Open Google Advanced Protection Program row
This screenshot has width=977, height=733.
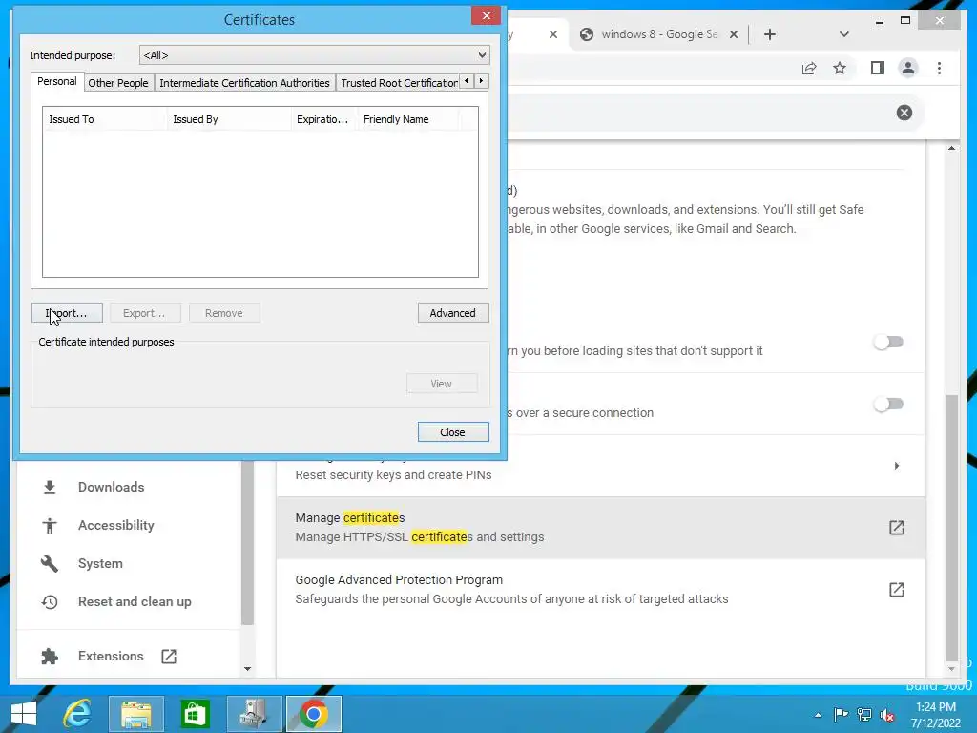601,589
